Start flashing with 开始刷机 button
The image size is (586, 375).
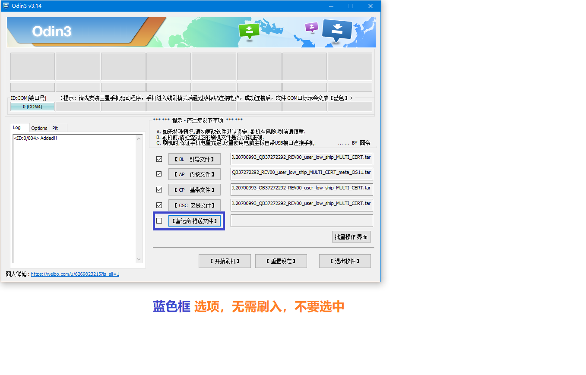pyautogui.click(x=225, y=261)
